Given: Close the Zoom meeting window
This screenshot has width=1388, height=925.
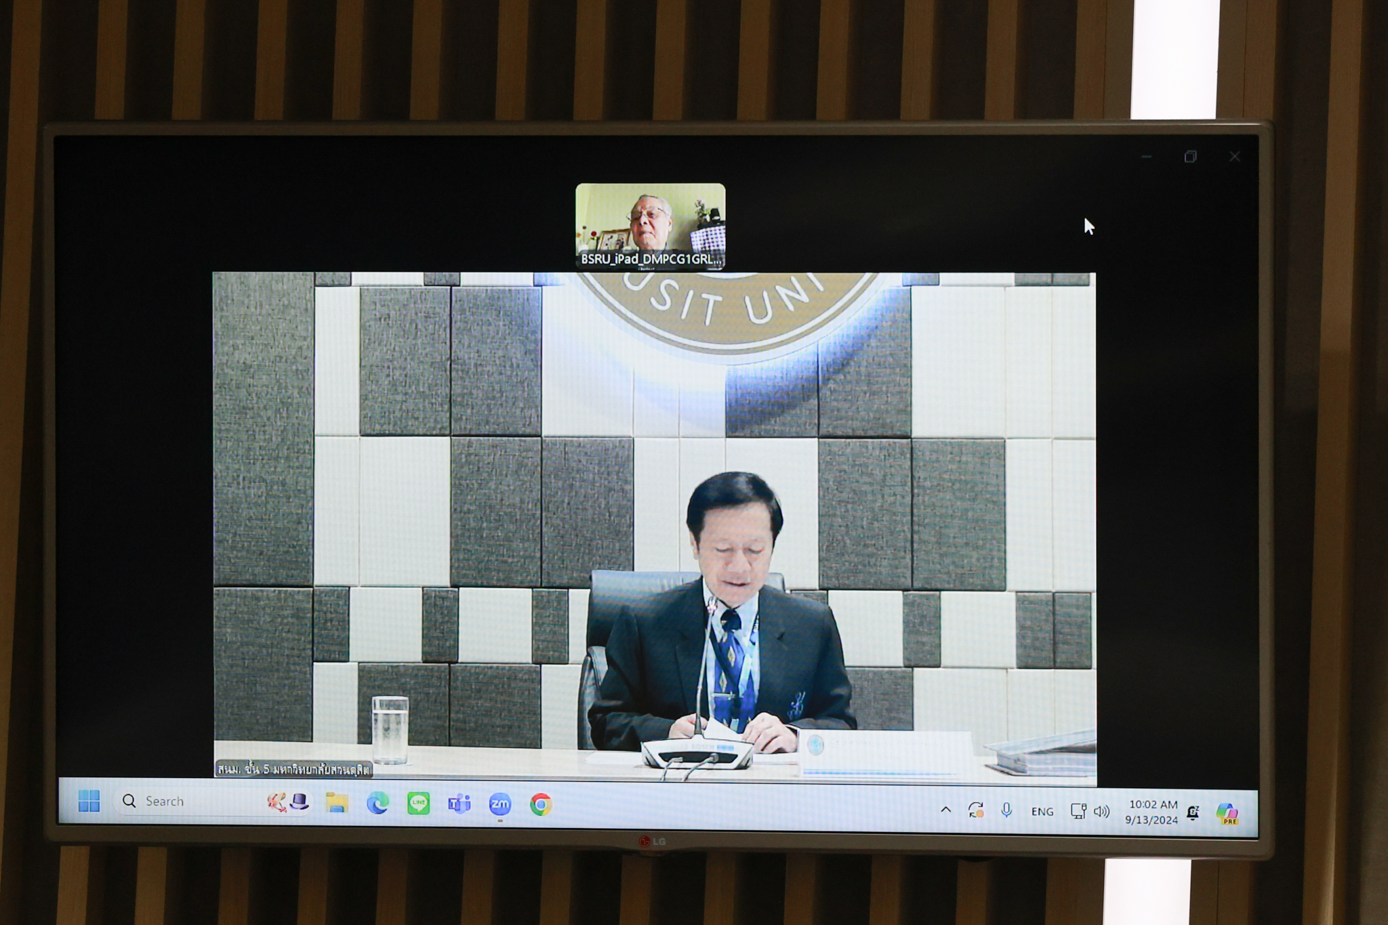Looking at the screenshot, I should [1234, 157].
